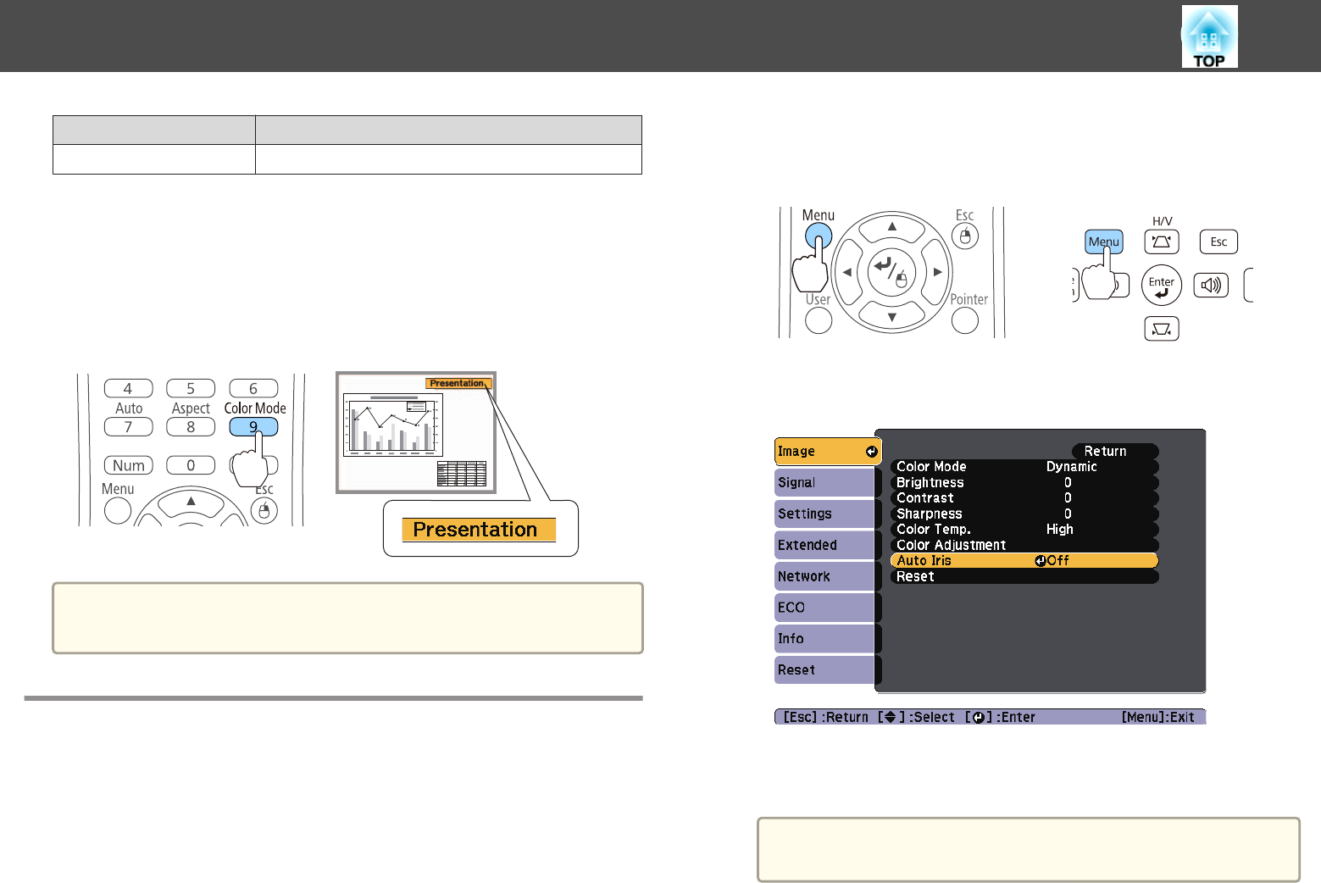Select the Color Mode Dynamic row
Image resolution: width=1321 pixels, height=883 pixels.
point(1024,467)
